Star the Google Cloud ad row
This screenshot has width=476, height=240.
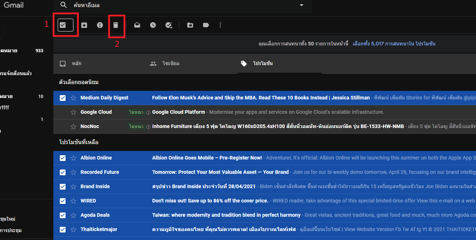click(73, 112)
